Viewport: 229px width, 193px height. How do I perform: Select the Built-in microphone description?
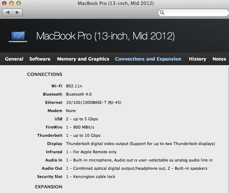pyautogui.click(x=139, y=160)
